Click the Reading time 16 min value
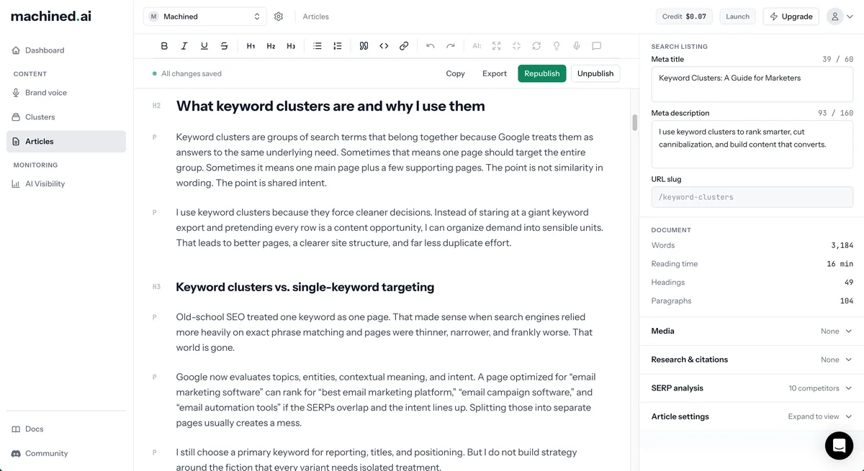The image size is (864, 471). [840, 264]
